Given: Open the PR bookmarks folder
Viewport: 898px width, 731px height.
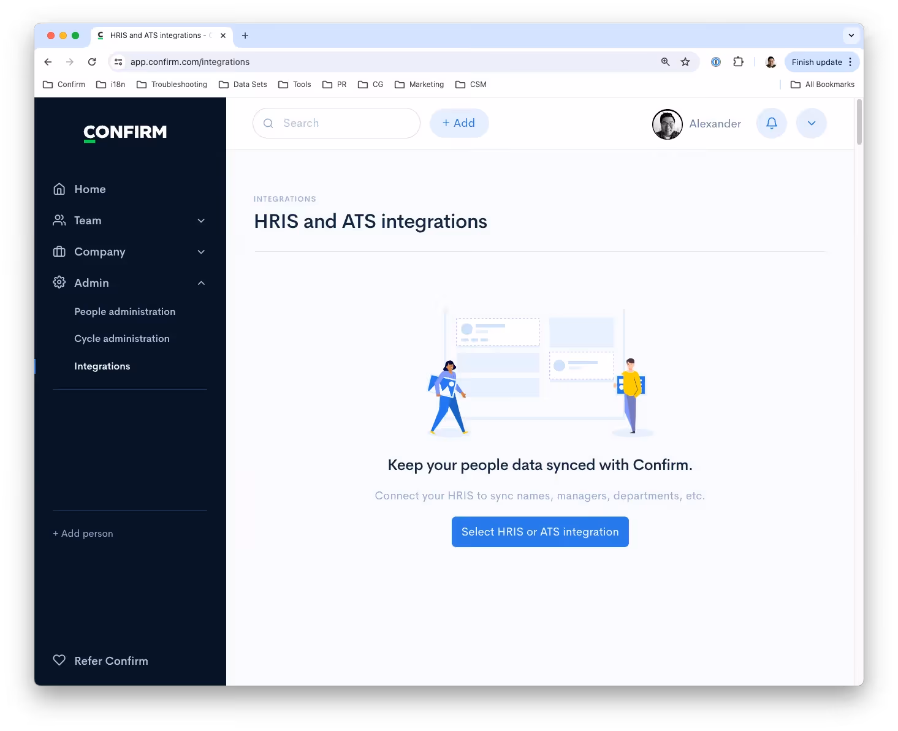Looking at the screenshot, I should pos(335,85).
